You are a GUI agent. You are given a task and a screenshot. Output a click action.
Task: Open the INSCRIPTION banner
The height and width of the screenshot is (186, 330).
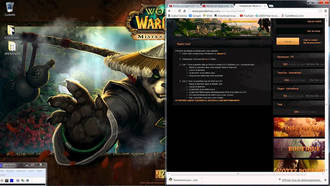[x=299, y=127]
